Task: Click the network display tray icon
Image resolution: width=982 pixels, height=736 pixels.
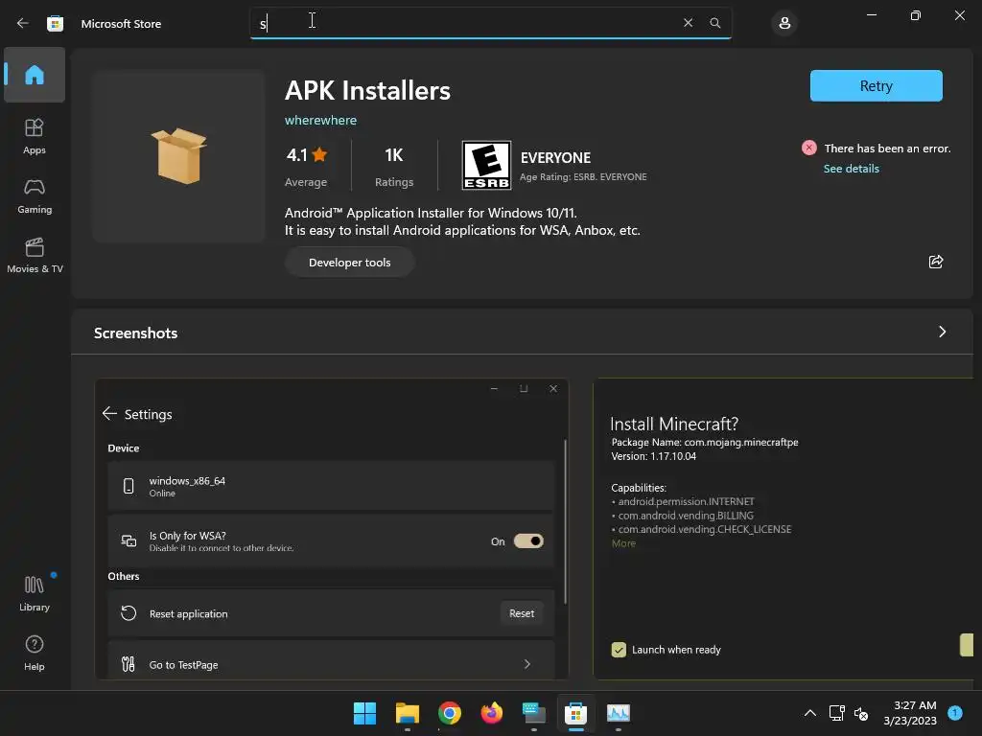Action: point(836,713)
